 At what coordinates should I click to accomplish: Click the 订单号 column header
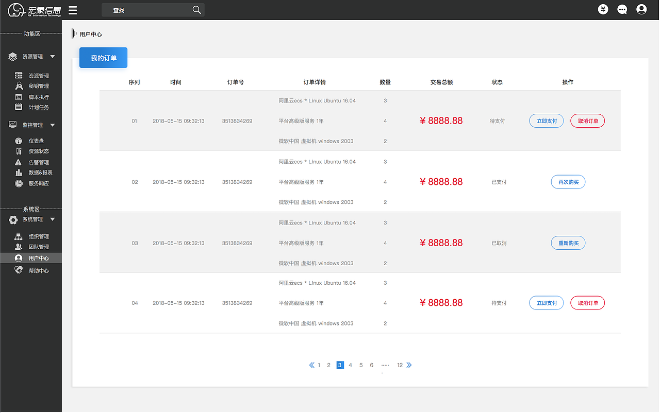236,82
